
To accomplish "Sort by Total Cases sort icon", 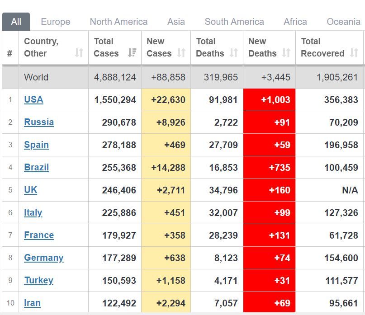I will (132, 53).
